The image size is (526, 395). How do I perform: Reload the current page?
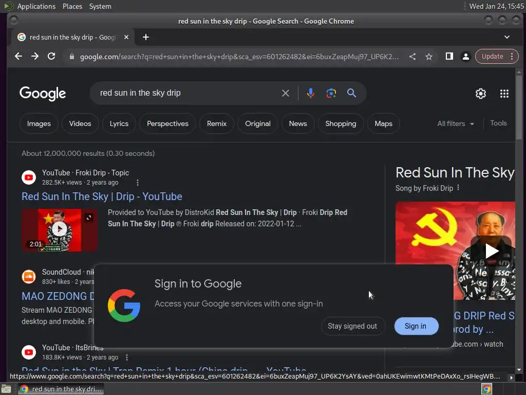[51, 57]
